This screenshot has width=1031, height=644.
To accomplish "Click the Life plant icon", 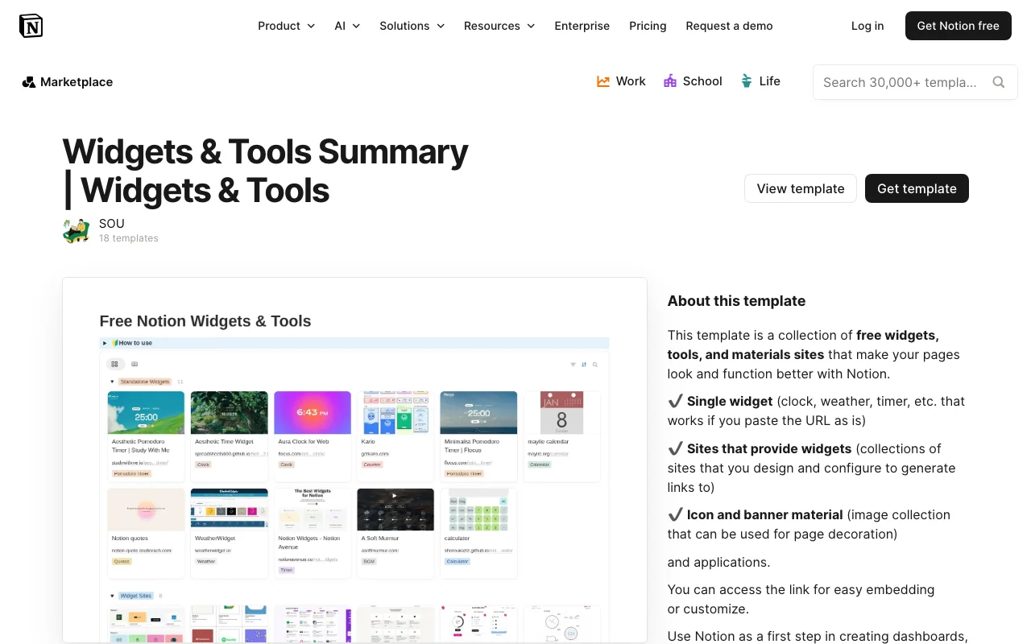I will click(747, 81).
